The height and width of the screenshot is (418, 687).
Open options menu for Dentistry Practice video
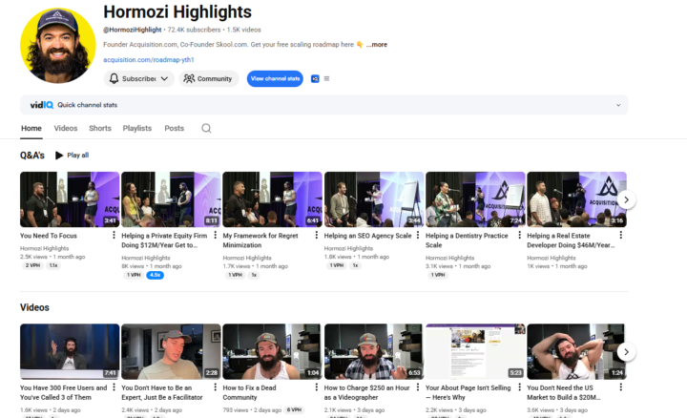point(519,236)
